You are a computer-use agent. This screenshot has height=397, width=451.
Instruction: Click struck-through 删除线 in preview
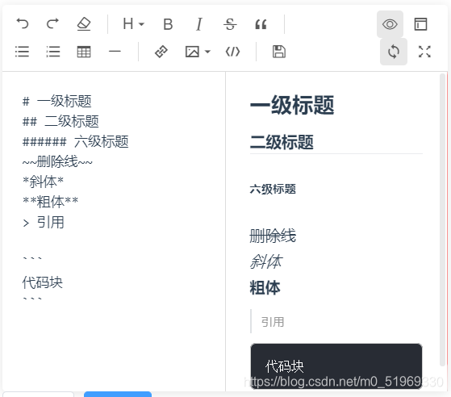pos(273,236)
